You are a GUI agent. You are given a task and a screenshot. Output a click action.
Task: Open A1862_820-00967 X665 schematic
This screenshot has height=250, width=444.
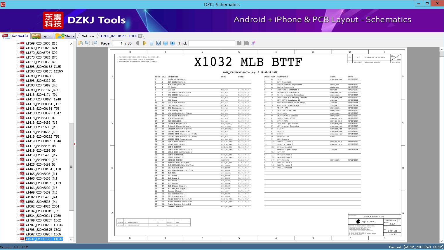tap(43, 234)
